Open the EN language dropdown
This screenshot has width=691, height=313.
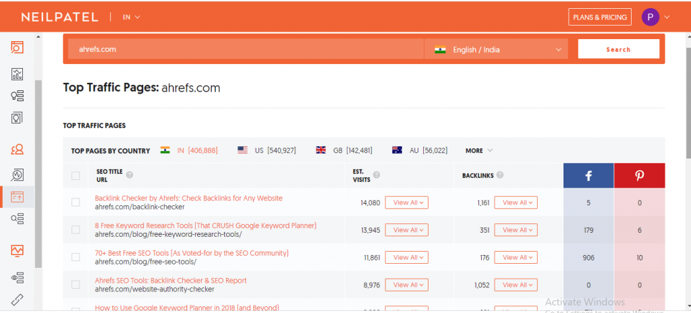132,17
